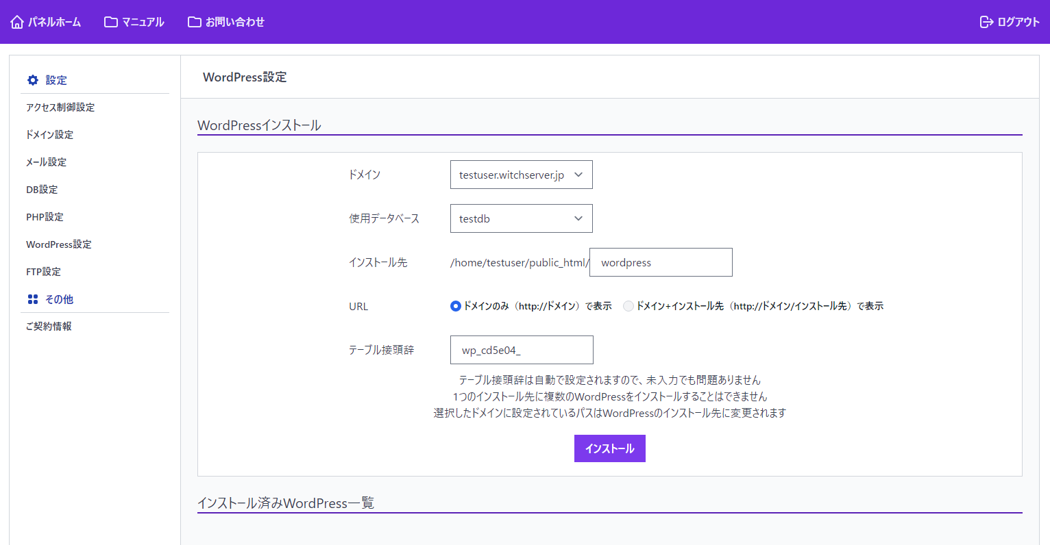1050x545 pixels.
Task: Open DB設定 in the sidebar
Action: coord(42,190)
